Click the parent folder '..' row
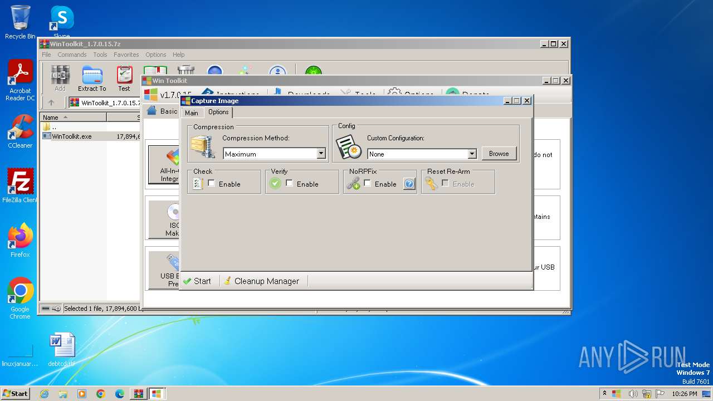This screenshot has height=401, width=713. [91, 126]
